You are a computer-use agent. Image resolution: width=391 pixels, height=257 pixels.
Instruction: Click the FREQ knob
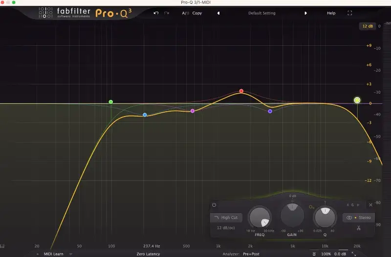tap(259, 217)
